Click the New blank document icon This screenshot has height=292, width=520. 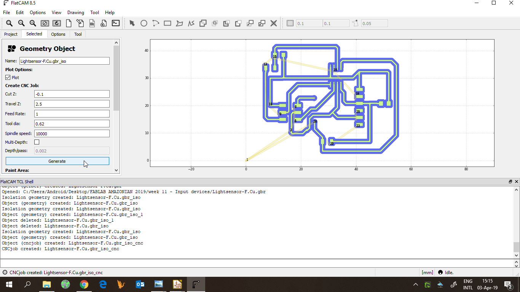[69, 23]
